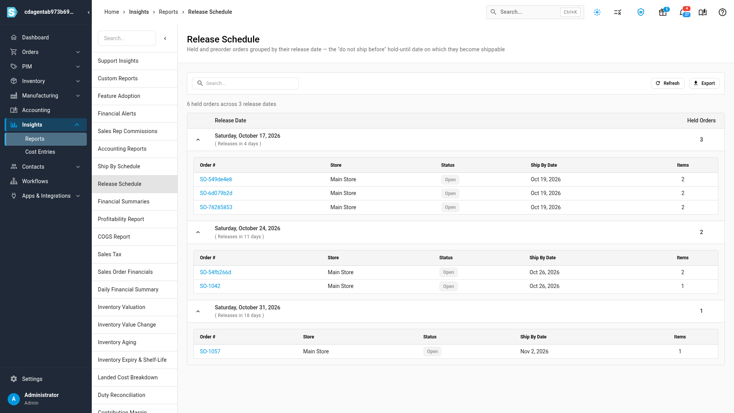Collapse the reports list panel arrow
Screen dimensions: 734x413
[165, 38]
